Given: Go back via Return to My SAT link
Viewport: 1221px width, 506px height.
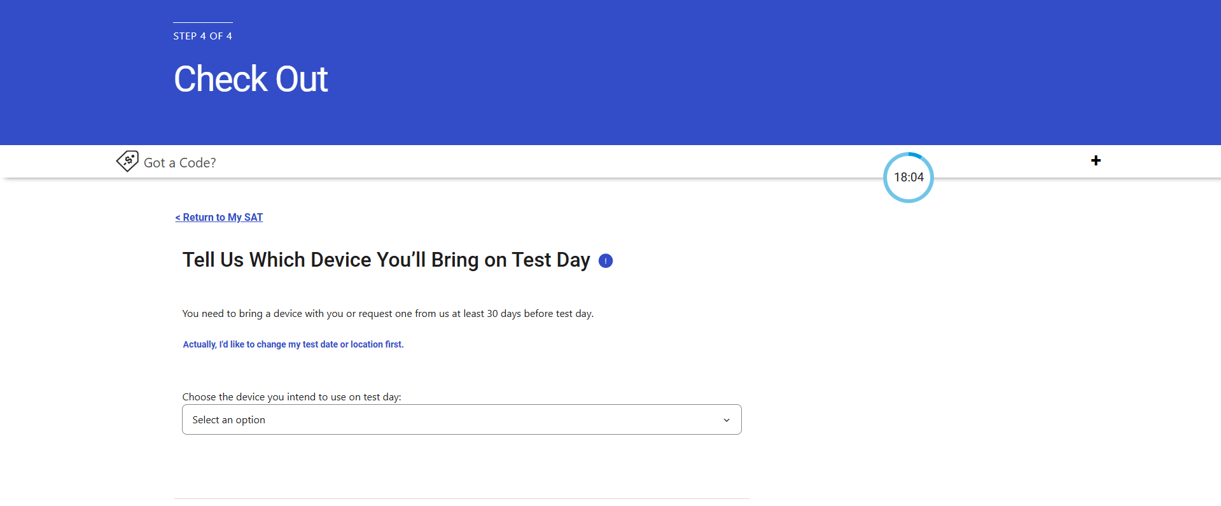Looking at the screenshot, I should pyautogui.click(x=223, y=218).
